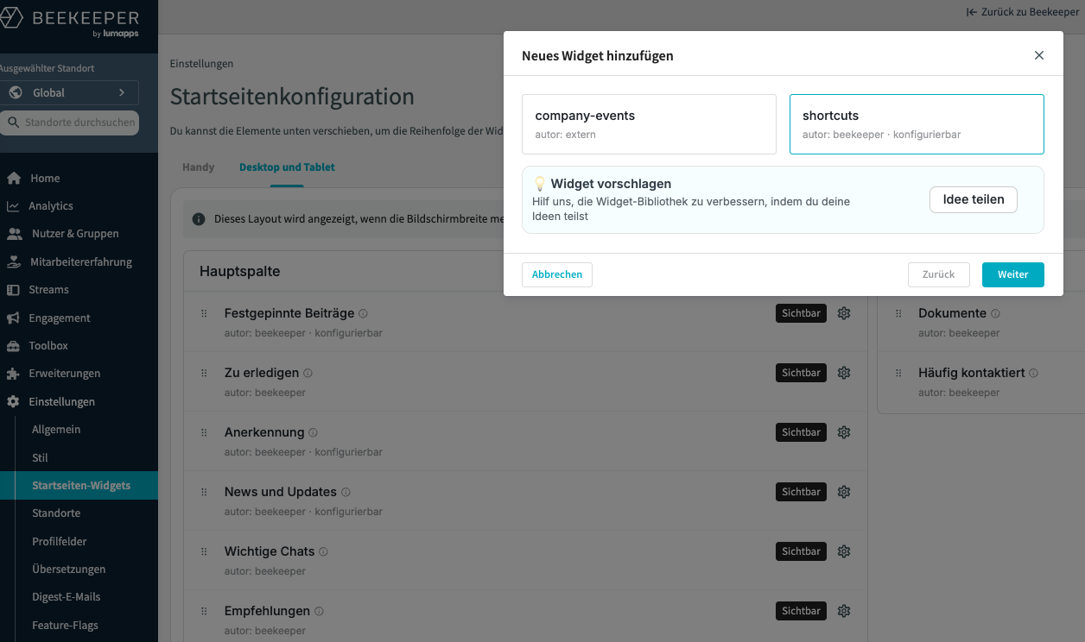
Task: Click the Weiter button
Action: click(1012, 274)
